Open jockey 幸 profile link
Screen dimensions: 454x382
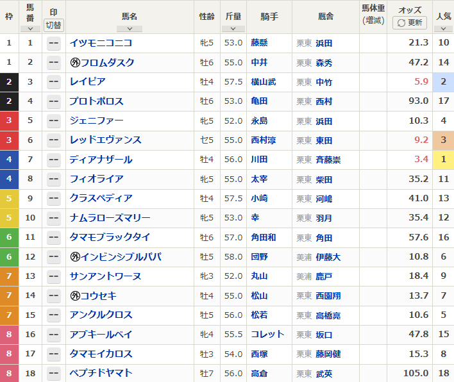click(255, 218)
